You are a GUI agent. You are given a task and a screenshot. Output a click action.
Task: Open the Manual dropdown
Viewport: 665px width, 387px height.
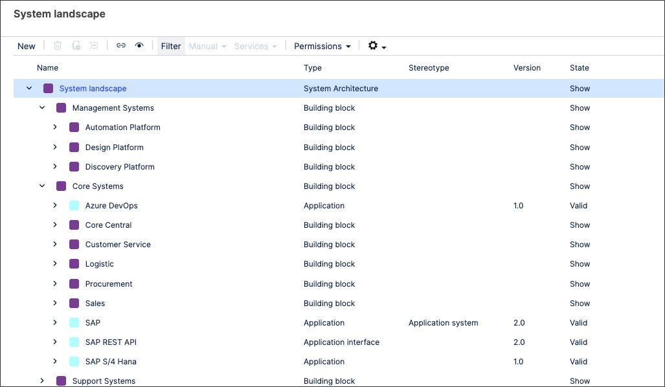207,46
